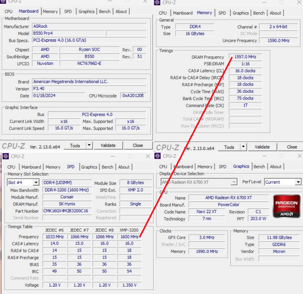Open About tab in Mainboard window
The image size is (303, 294).
[121, 11]
